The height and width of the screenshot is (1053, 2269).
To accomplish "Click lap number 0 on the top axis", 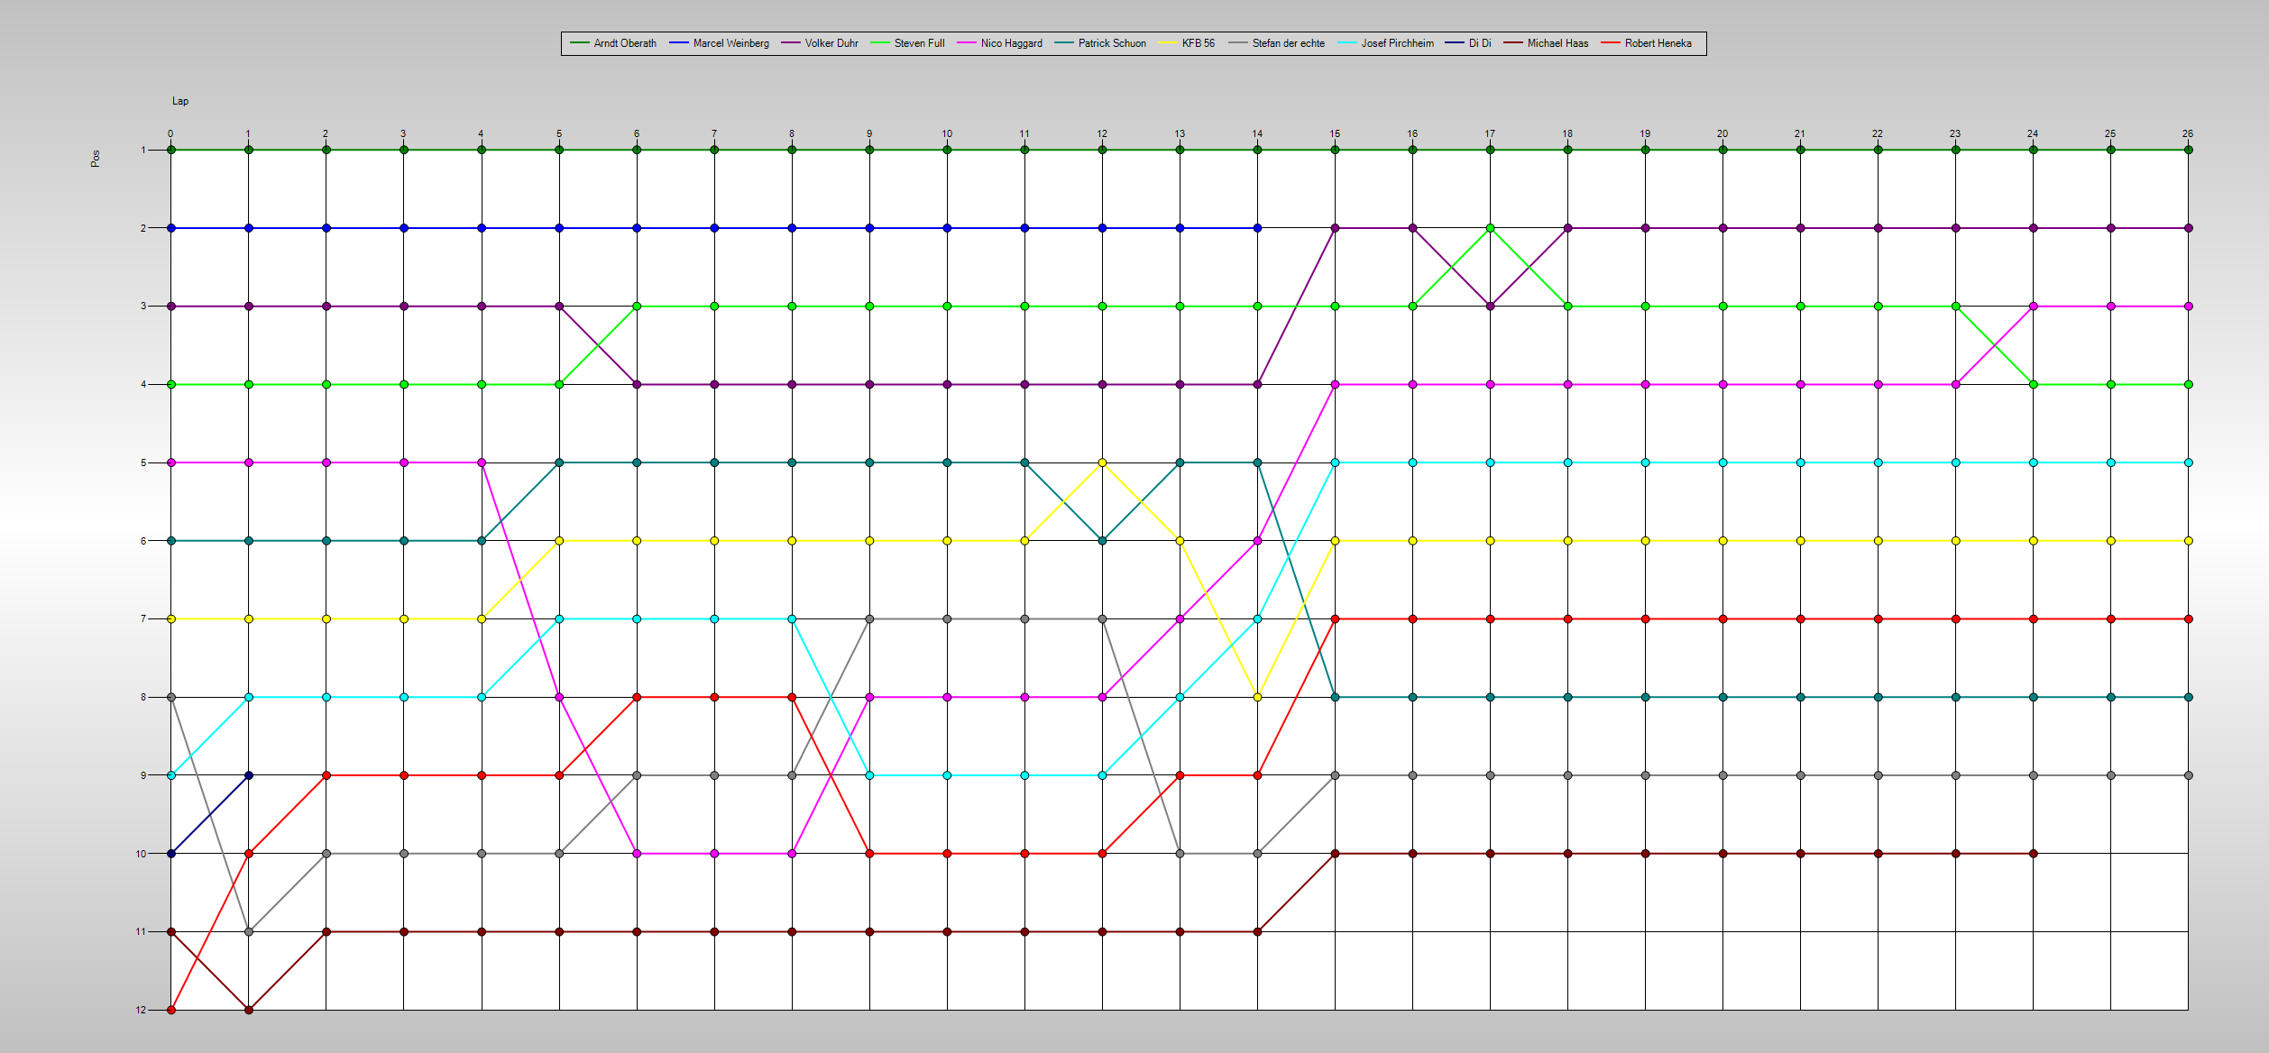I will coord(170,133).
